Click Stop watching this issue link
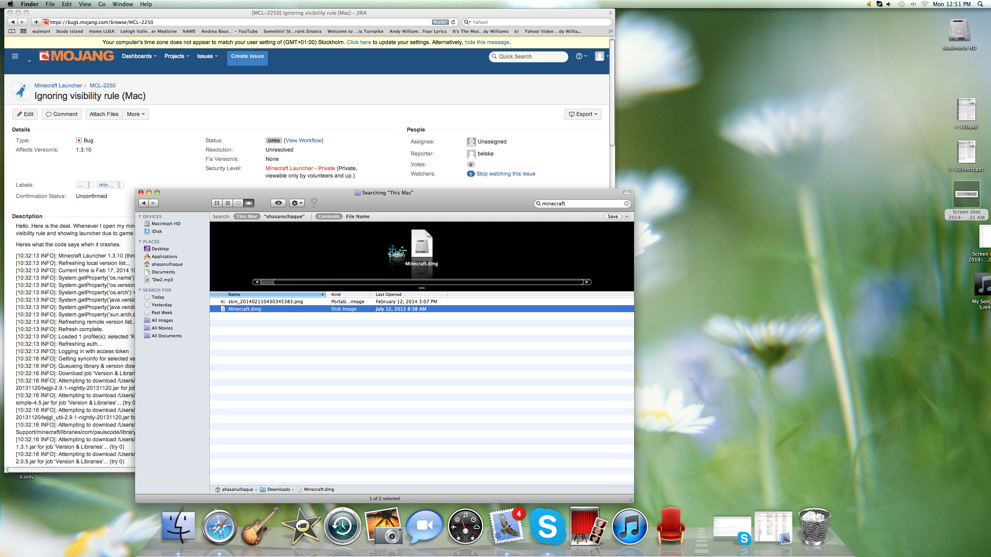 click(x=506, y=174)
